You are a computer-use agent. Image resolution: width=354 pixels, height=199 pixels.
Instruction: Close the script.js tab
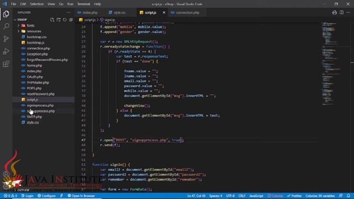164,13
